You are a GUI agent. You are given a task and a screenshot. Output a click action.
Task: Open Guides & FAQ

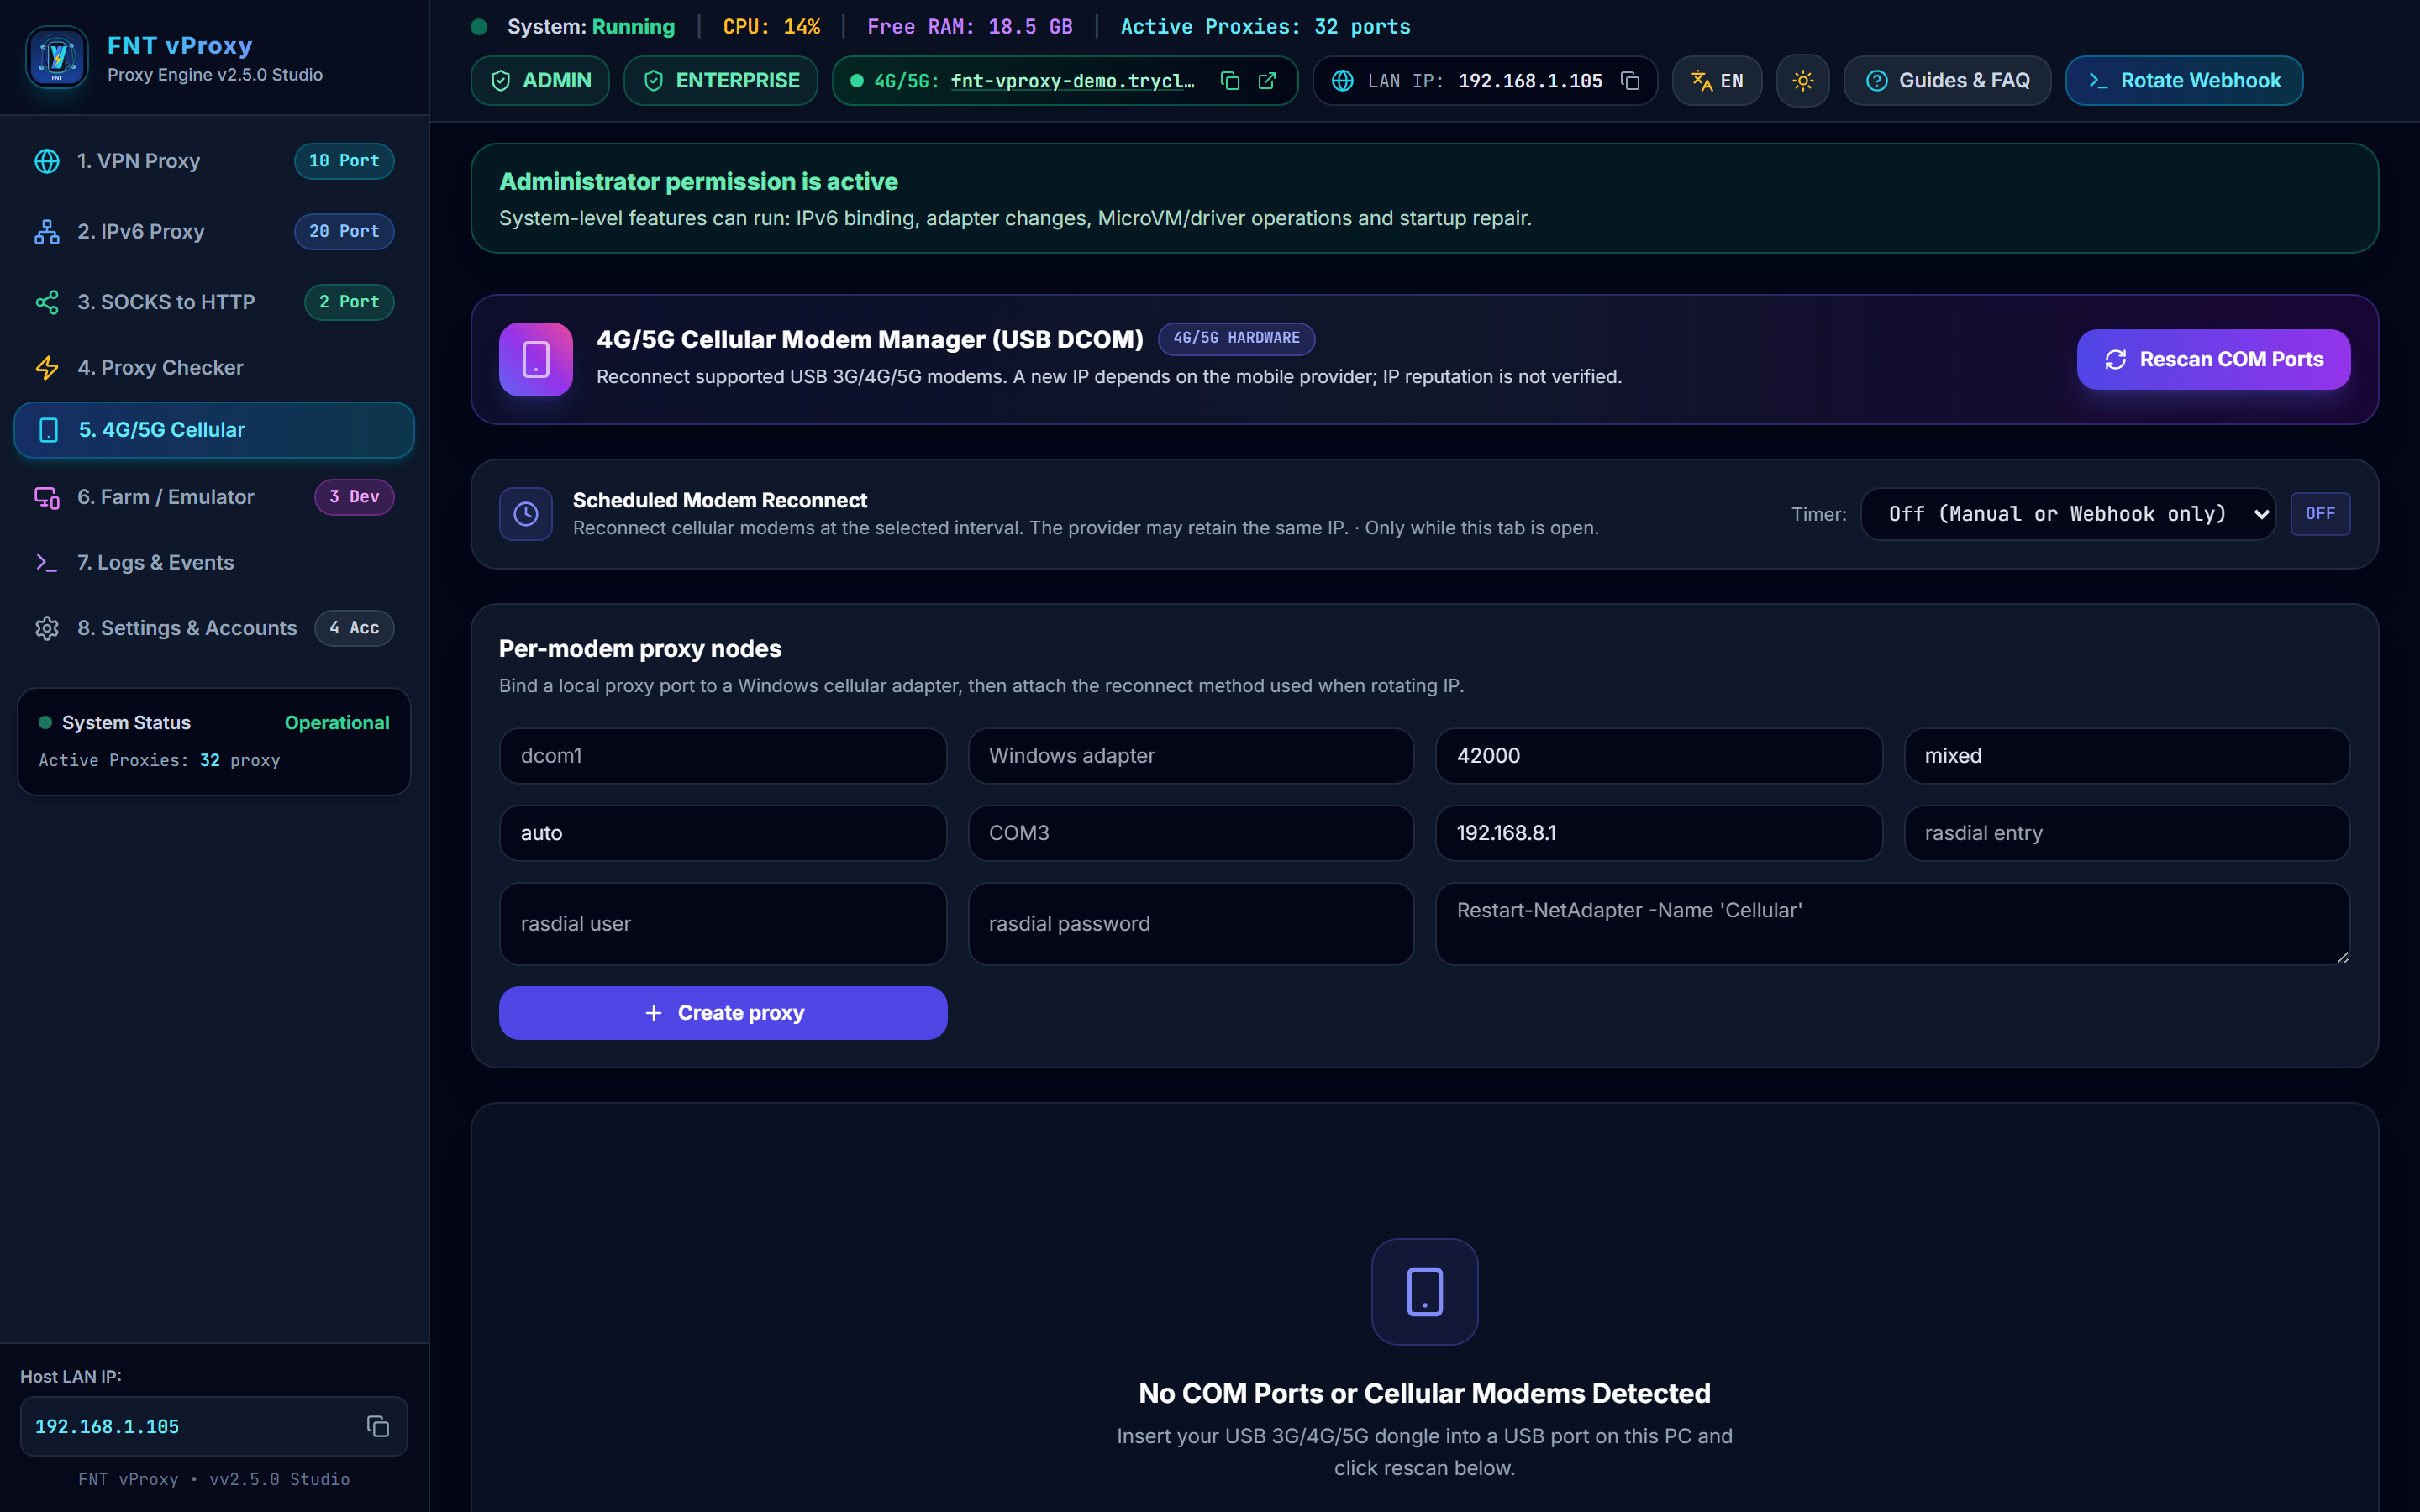click(1947, 81)
